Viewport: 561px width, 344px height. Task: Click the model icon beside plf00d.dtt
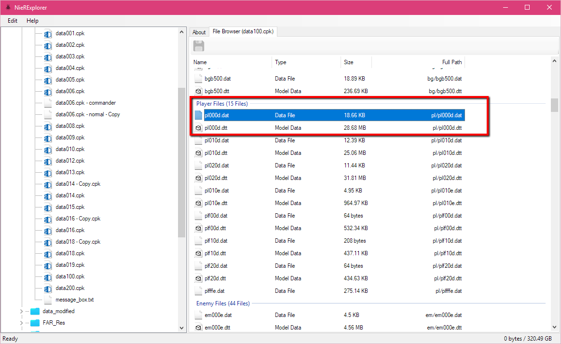[199, 228]
